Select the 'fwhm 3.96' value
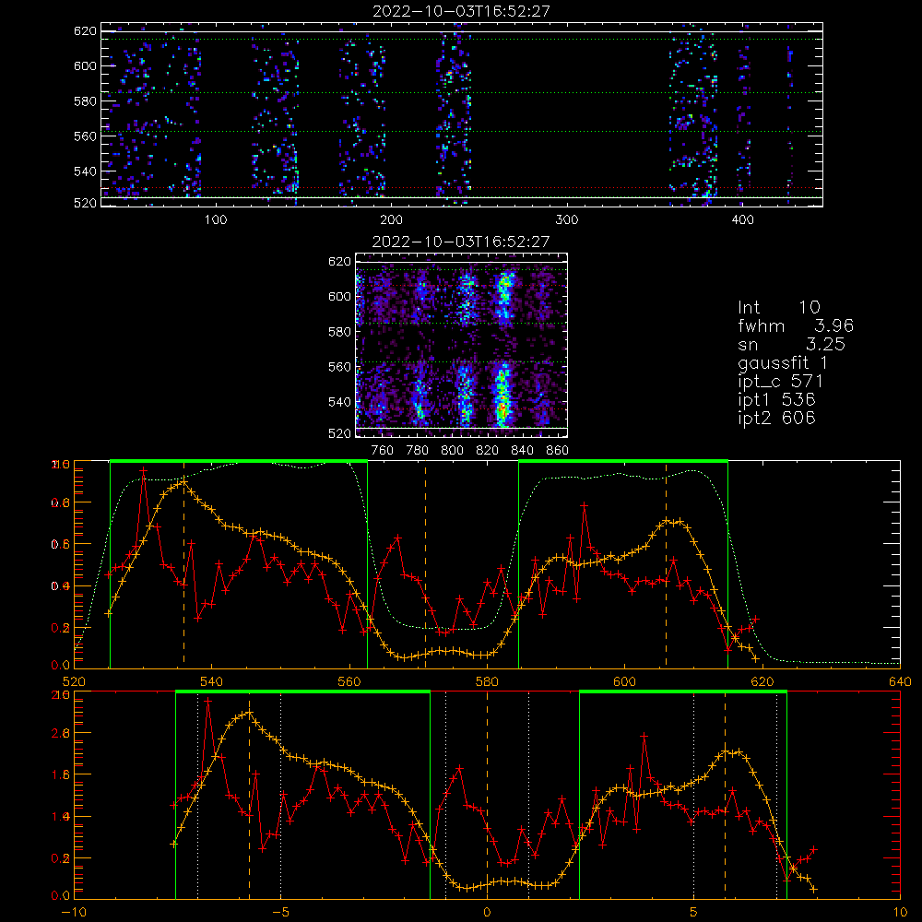This screenshot has height=922, width=922. coord(796,325)
